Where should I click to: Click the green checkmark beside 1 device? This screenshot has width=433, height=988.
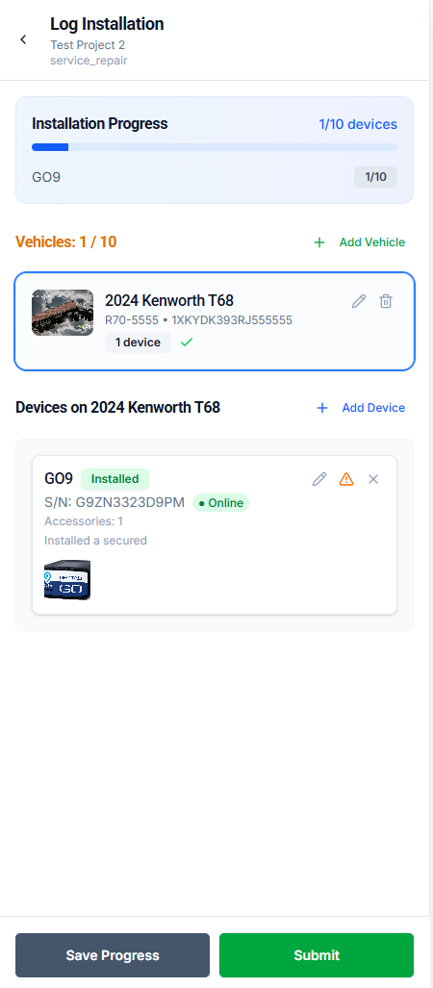186,342
